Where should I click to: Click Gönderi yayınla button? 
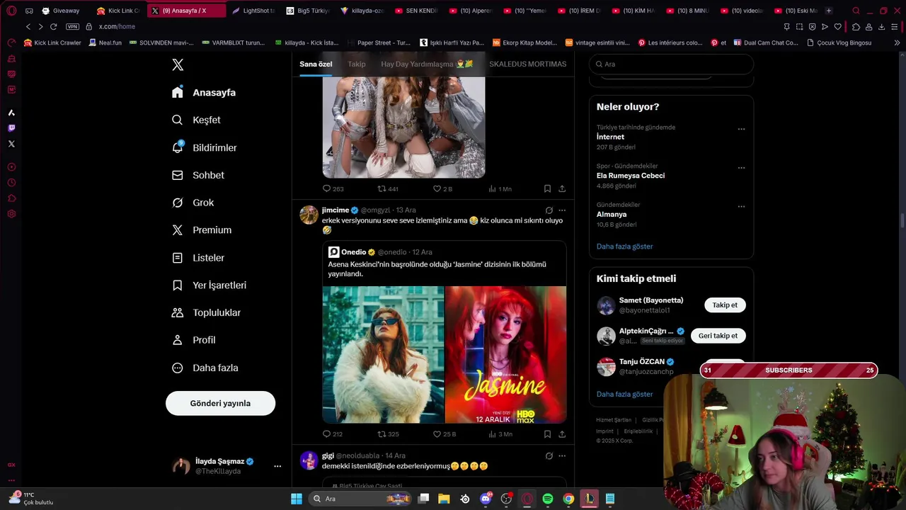tap(220, 403)
